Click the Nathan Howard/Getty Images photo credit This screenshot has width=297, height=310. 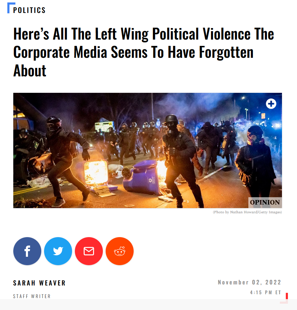(247, 212)
